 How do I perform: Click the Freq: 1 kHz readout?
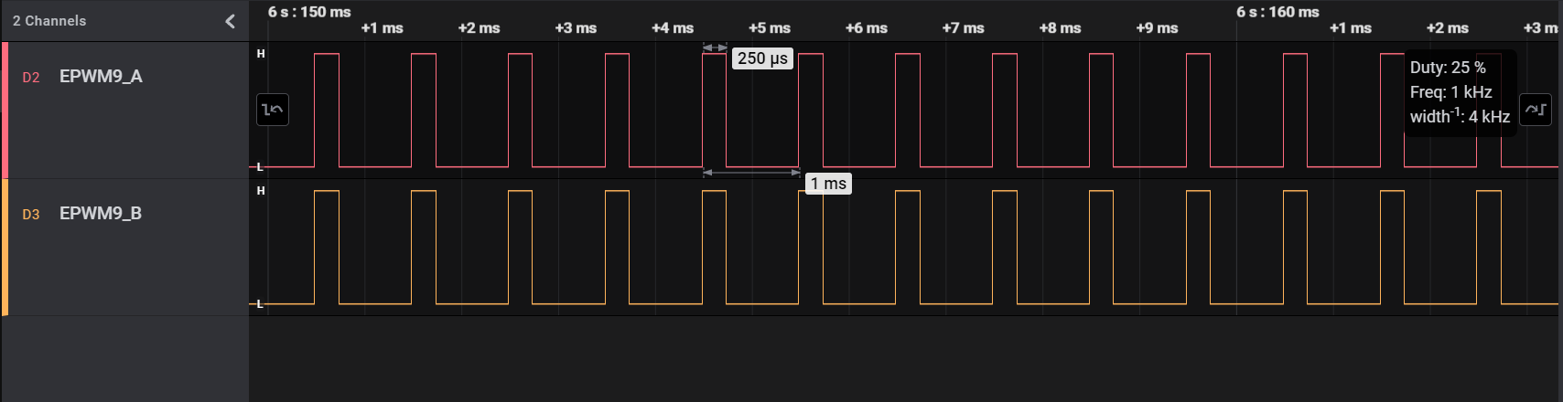(x=1450, y=92)
